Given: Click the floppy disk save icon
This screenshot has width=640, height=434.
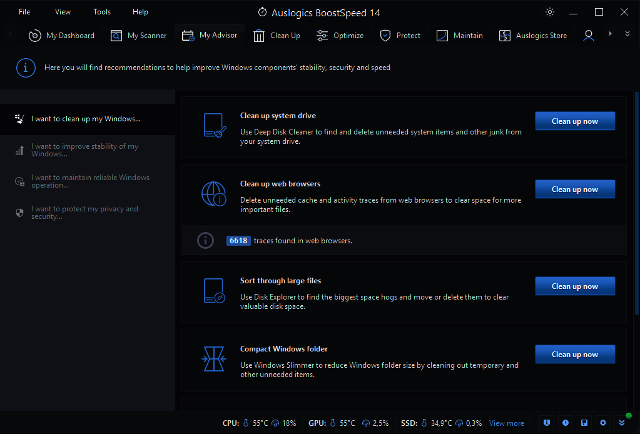Looking at the screenshot, I should click(x=584, y=423).
